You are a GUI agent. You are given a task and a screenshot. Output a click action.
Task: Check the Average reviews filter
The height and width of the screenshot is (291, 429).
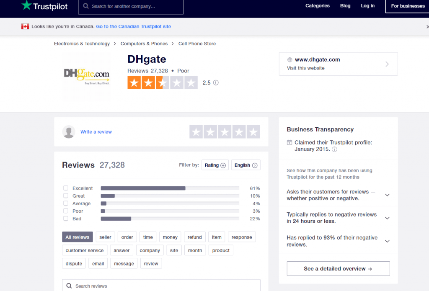point(65,203)
